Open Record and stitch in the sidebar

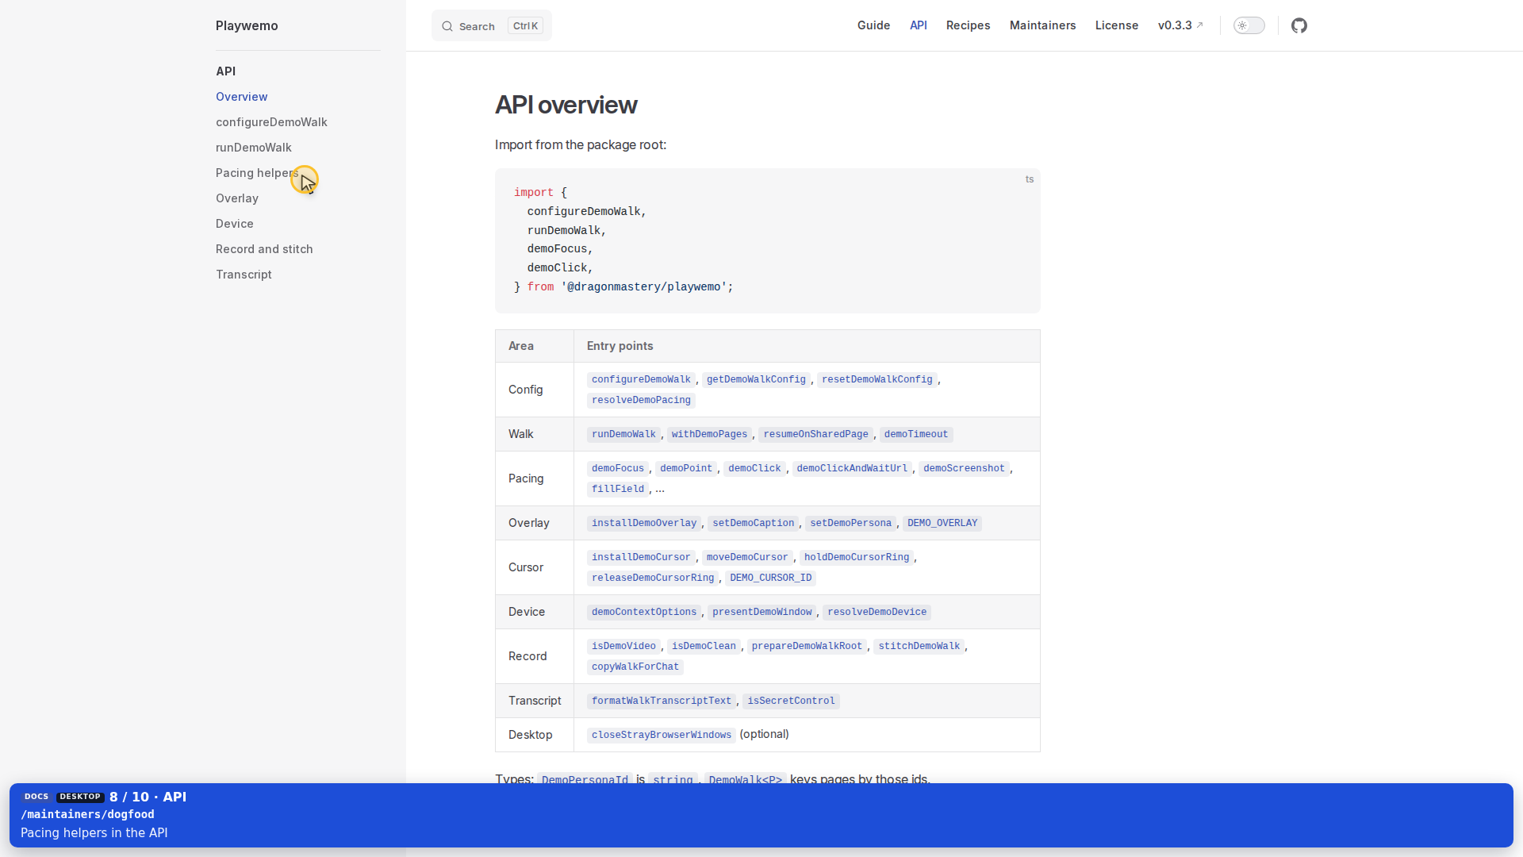264,249
